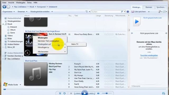Open the Help question mark icon

128,12
